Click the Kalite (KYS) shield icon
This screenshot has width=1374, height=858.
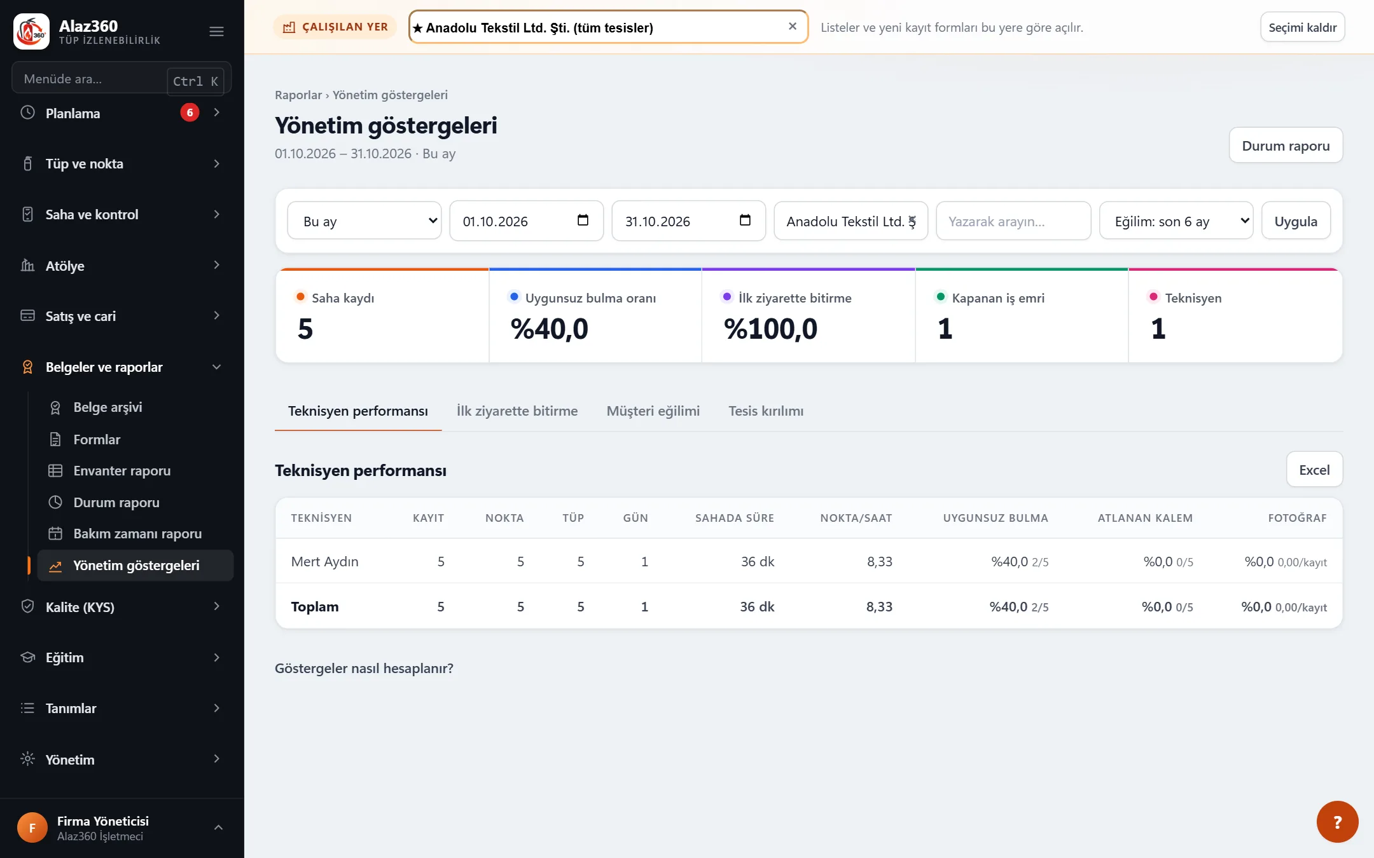pos(27,606)
